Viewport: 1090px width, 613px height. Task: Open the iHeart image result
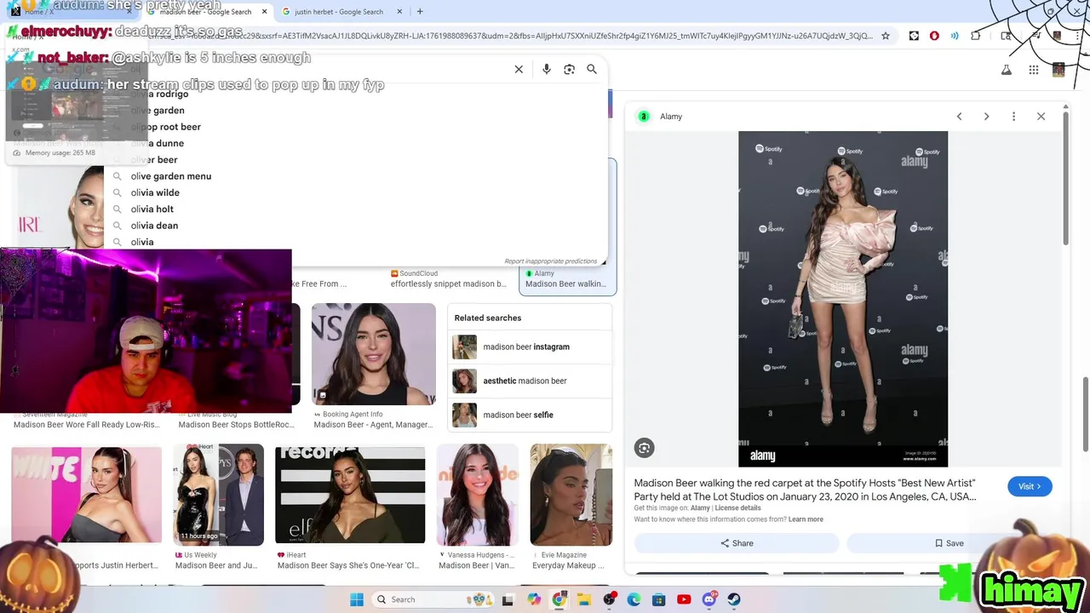[x=350, y=494]
